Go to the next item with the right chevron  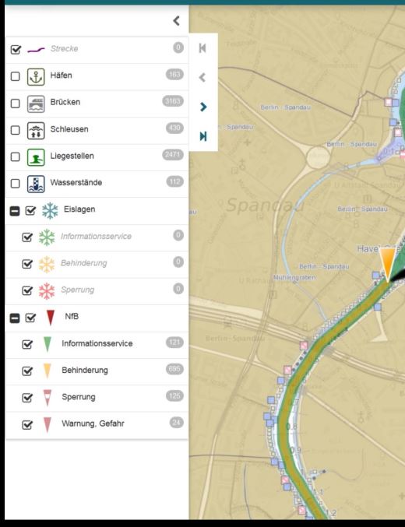[x=202, y=107]
